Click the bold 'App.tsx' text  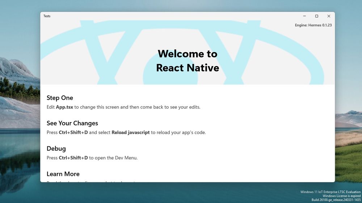point(64,107)
